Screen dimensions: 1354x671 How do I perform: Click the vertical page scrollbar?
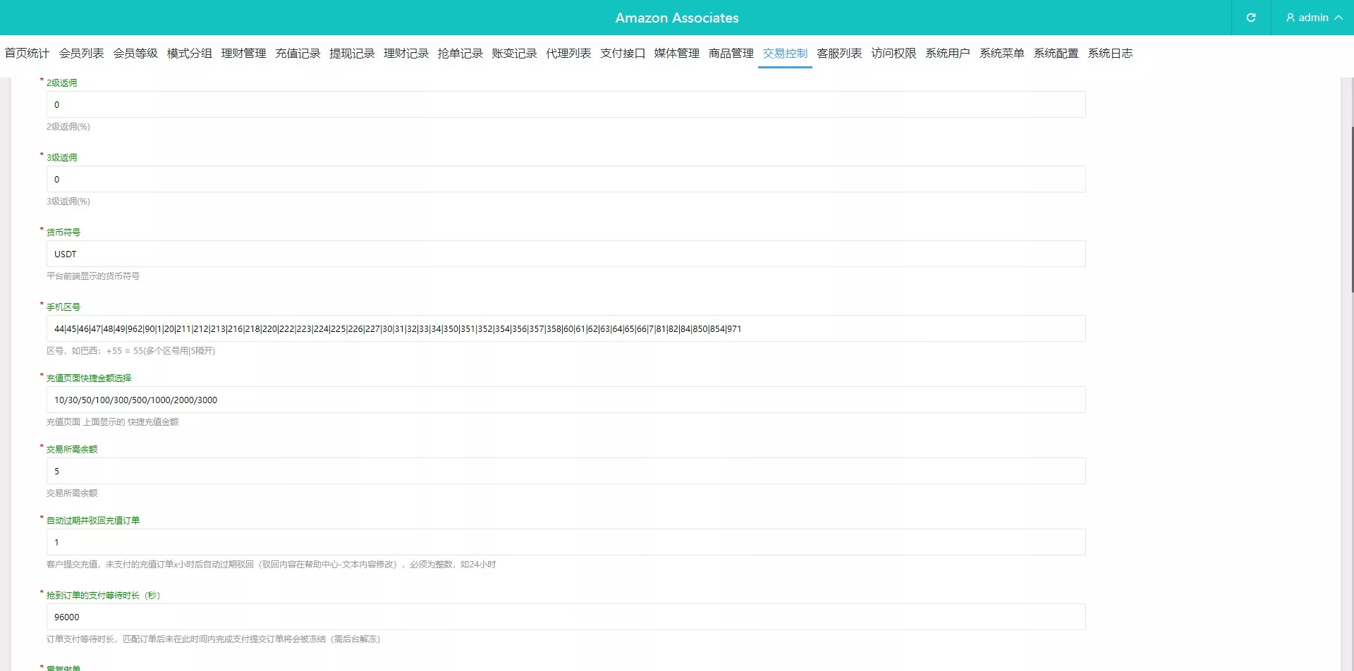pos(1351,211)
